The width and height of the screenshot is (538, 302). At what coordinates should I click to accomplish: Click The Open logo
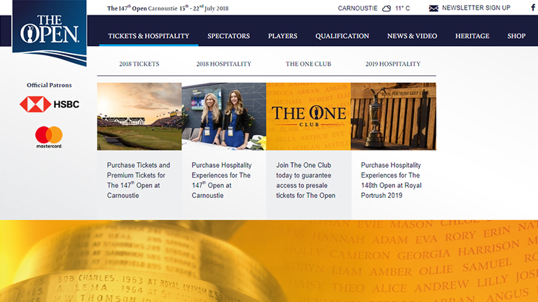[x=48, y=31]
